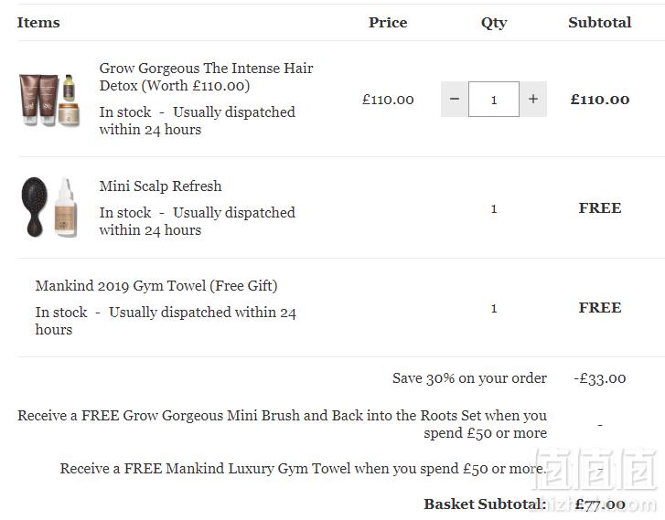Screen dimensions: 665x520
Task: Open Grow Gorgeous The Intense Hair Detox link
Action: click(206, 77)
